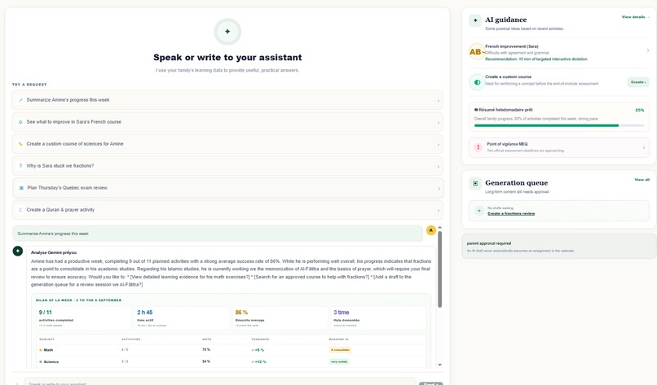
Task: Open chevron on Why is Sara stuck row
Action: coord(439,167)
